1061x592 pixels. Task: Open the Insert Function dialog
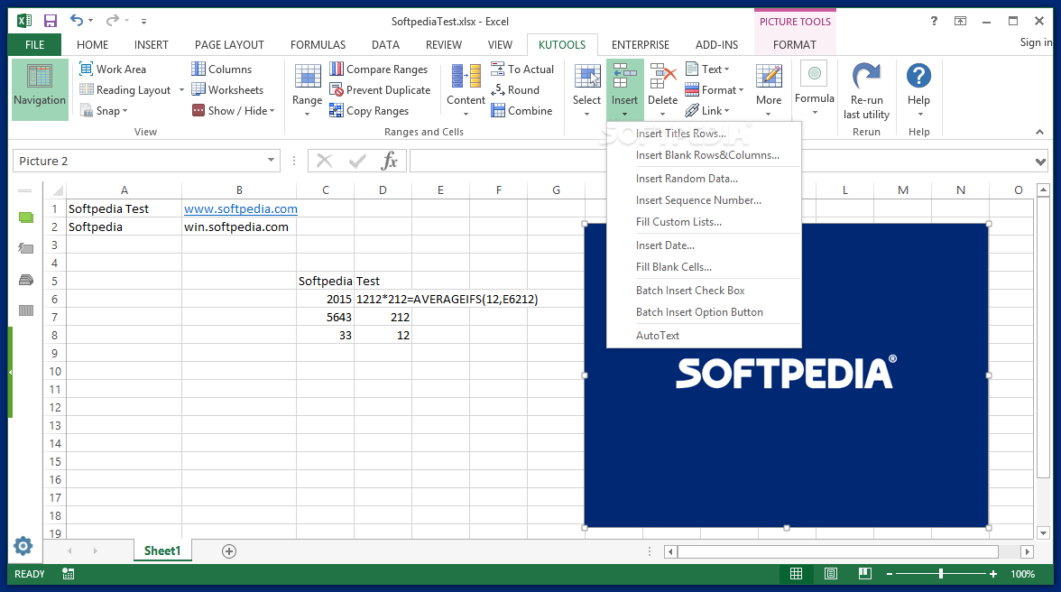(x=389, y=161)
